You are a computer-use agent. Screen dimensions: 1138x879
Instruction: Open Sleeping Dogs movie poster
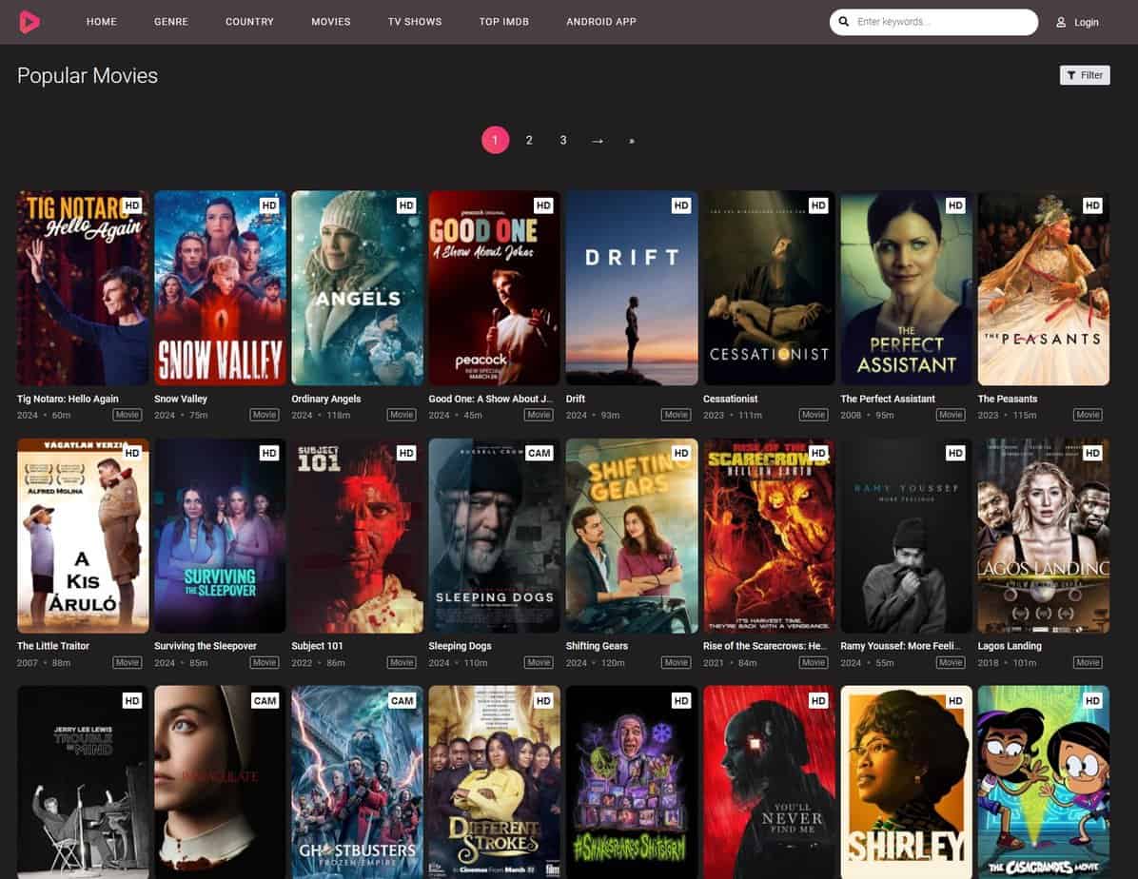click(494, 536)
